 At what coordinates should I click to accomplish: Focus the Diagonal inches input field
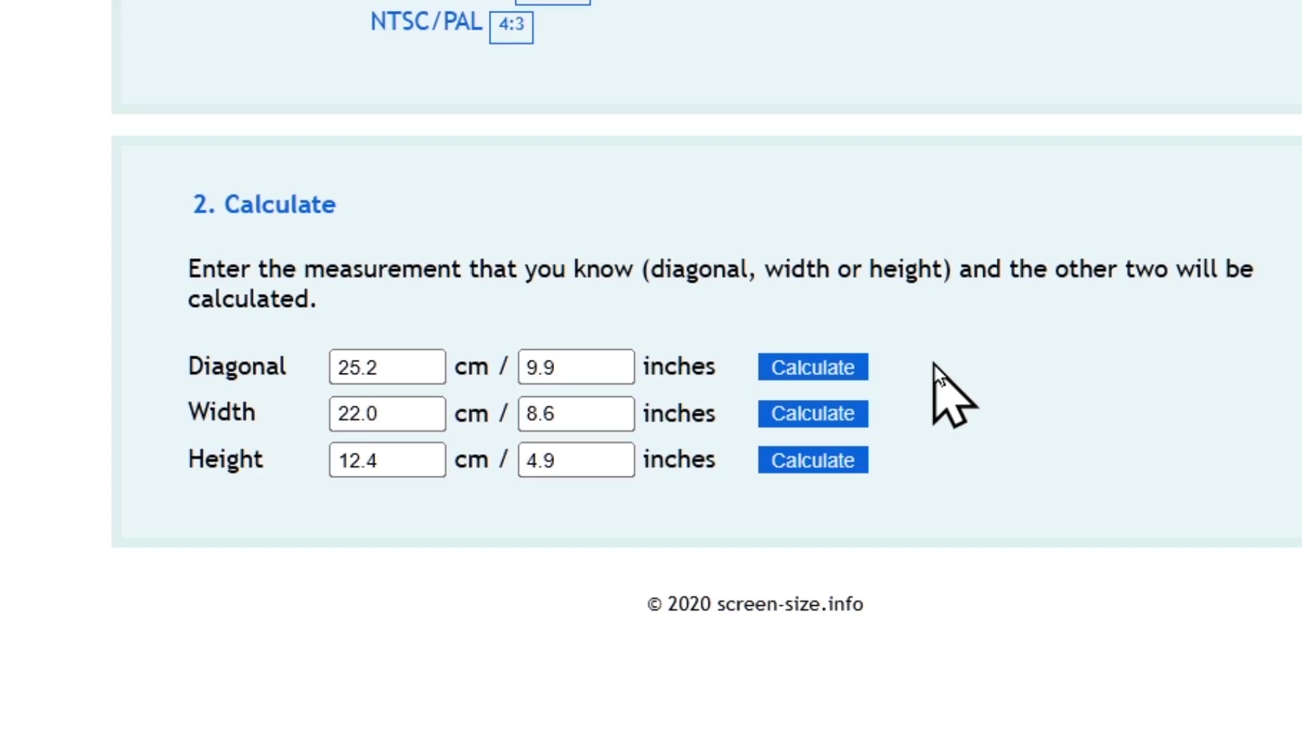pos(576,367)
